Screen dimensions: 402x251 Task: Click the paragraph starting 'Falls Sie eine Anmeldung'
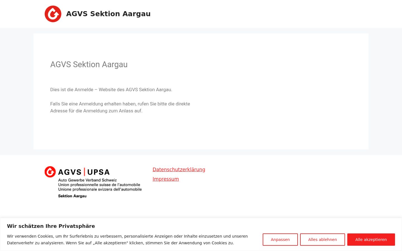click(x=120, y=107)
